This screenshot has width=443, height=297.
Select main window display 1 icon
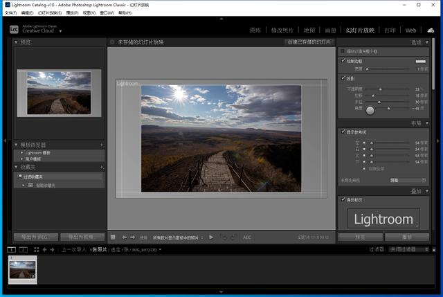11,249
